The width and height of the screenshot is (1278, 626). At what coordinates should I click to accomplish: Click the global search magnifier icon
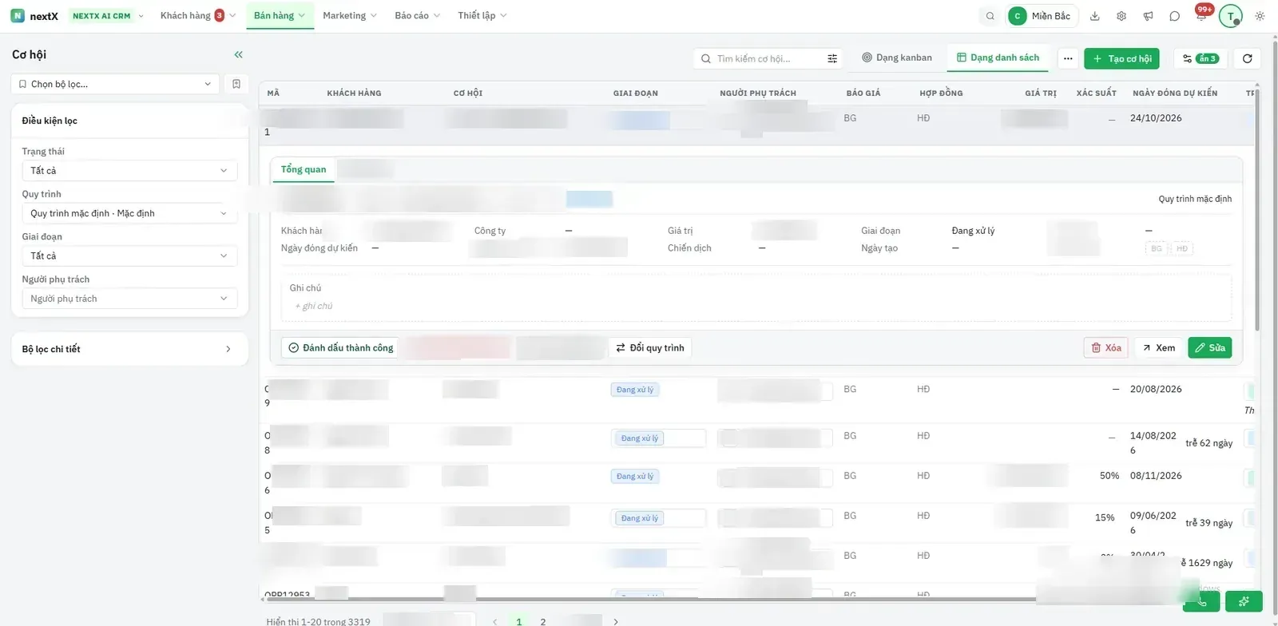click(990, 16)
